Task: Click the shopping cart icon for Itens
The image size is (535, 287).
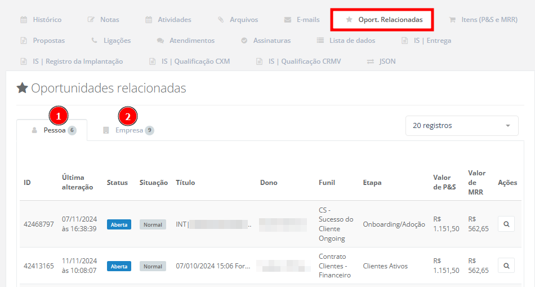Action: (x=452, y=20)
